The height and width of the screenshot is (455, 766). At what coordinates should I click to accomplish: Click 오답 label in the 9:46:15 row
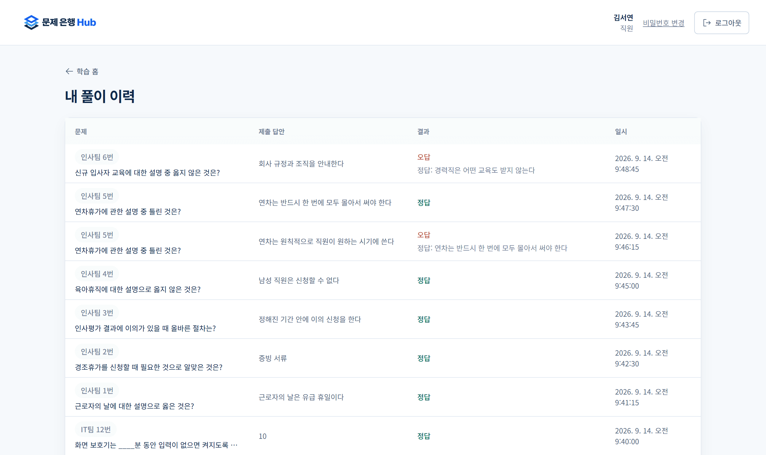[424, 235]
